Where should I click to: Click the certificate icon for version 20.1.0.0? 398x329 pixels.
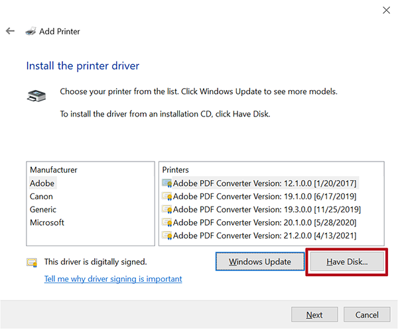coord(167,222)
